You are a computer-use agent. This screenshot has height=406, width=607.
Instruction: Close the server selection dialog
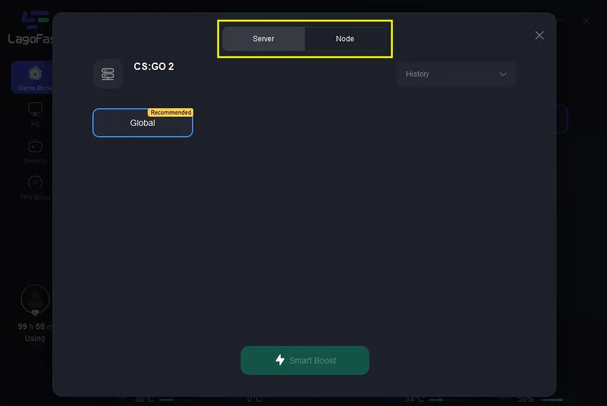click(x=540, y=36)
